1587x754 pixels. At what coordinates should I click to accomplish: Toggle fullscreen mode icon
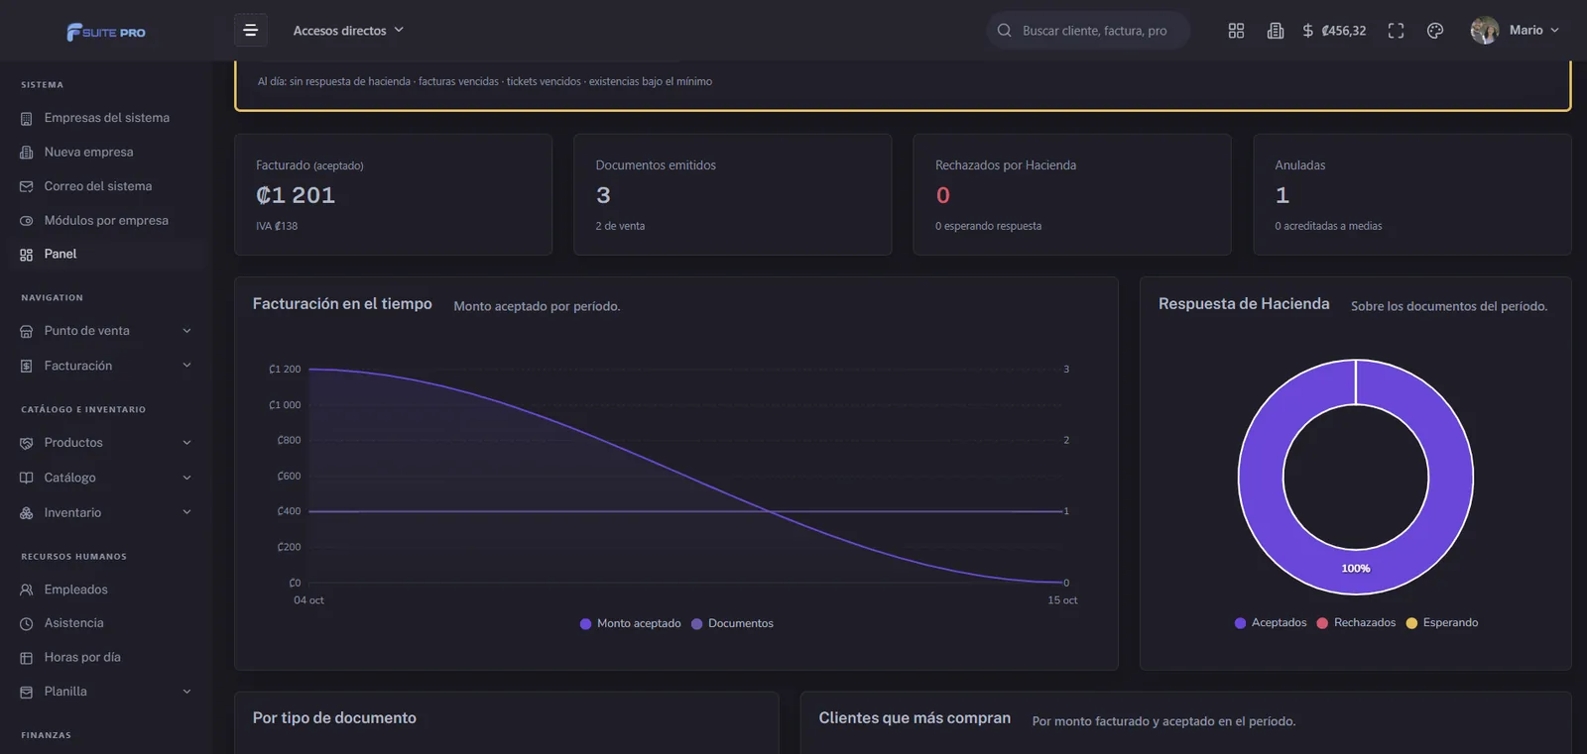click(x=1396, y=31)
